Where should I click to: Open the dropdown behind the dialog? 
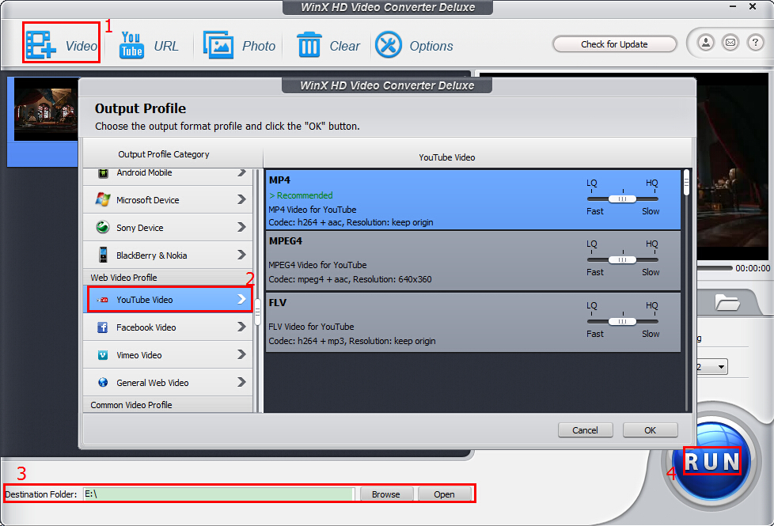pos(721,367)
